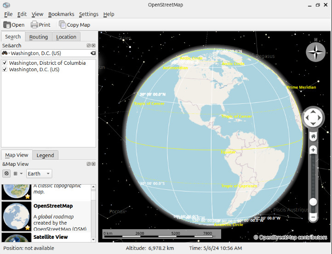Click the favorite star on OpenStreetMap theme
This screenshot has height=254, width=332.
[27, 227]
